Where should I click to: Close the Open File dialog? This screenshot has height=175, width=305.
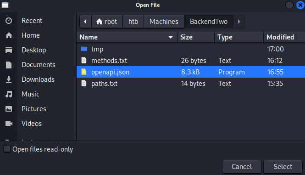[x=300, y=5]
